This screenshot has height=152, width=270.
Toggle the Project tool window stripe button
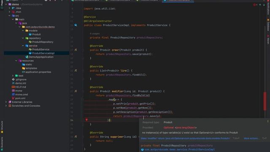(2, 5)
